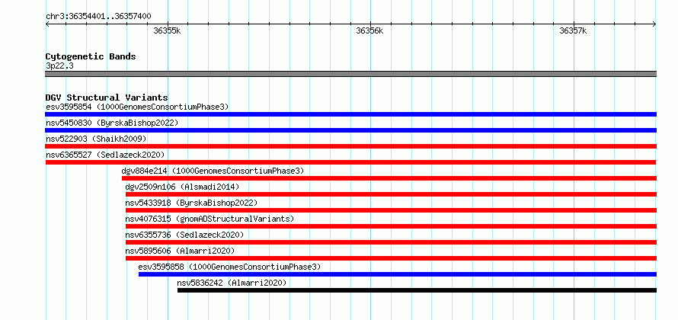678x320 pixels.
Task: Open nsv522903 (Shaikh2009) variant label
Action: coord(96,139)
